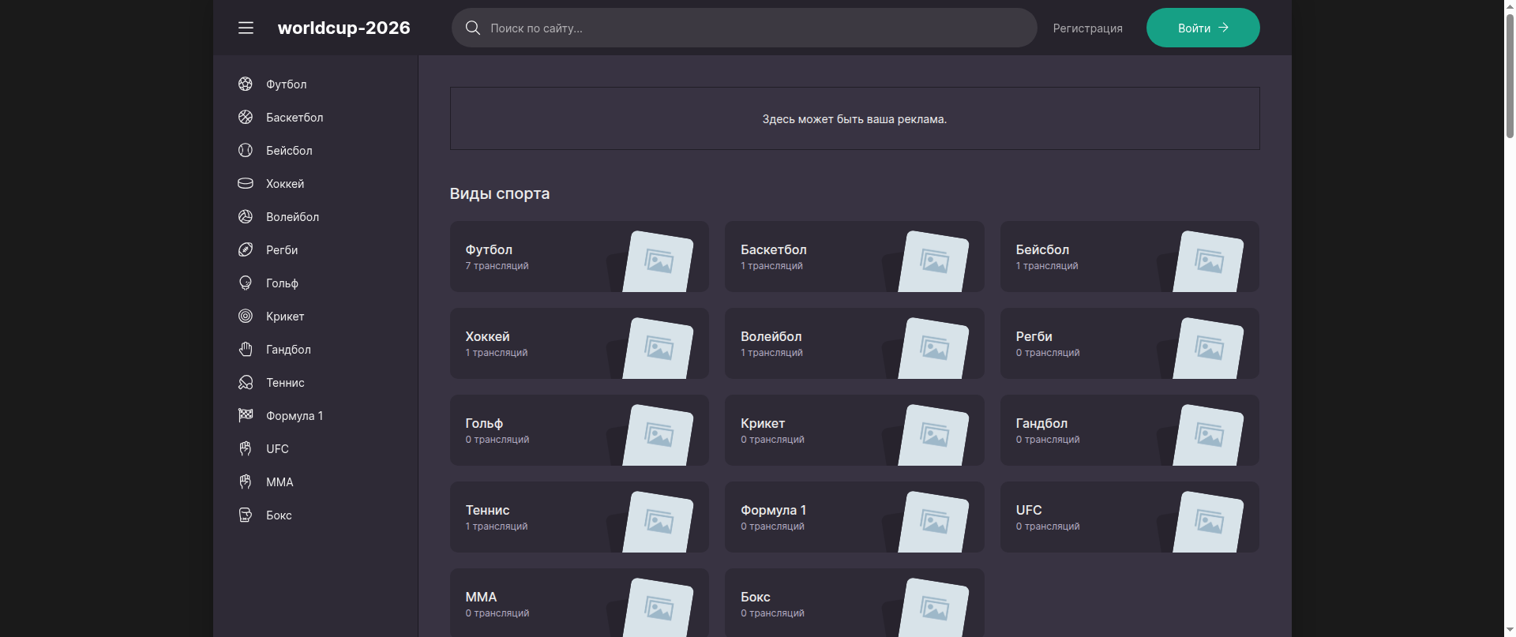Open the Бейсбол category card

pos(1129,257)
